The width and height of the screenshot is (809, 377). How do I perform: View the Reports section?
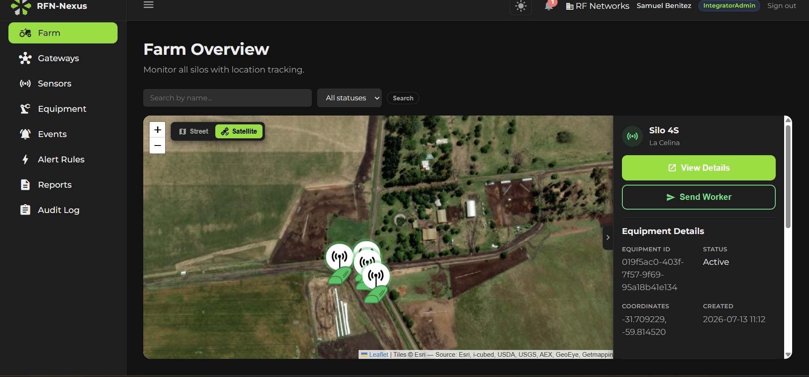tap(63, 185)
